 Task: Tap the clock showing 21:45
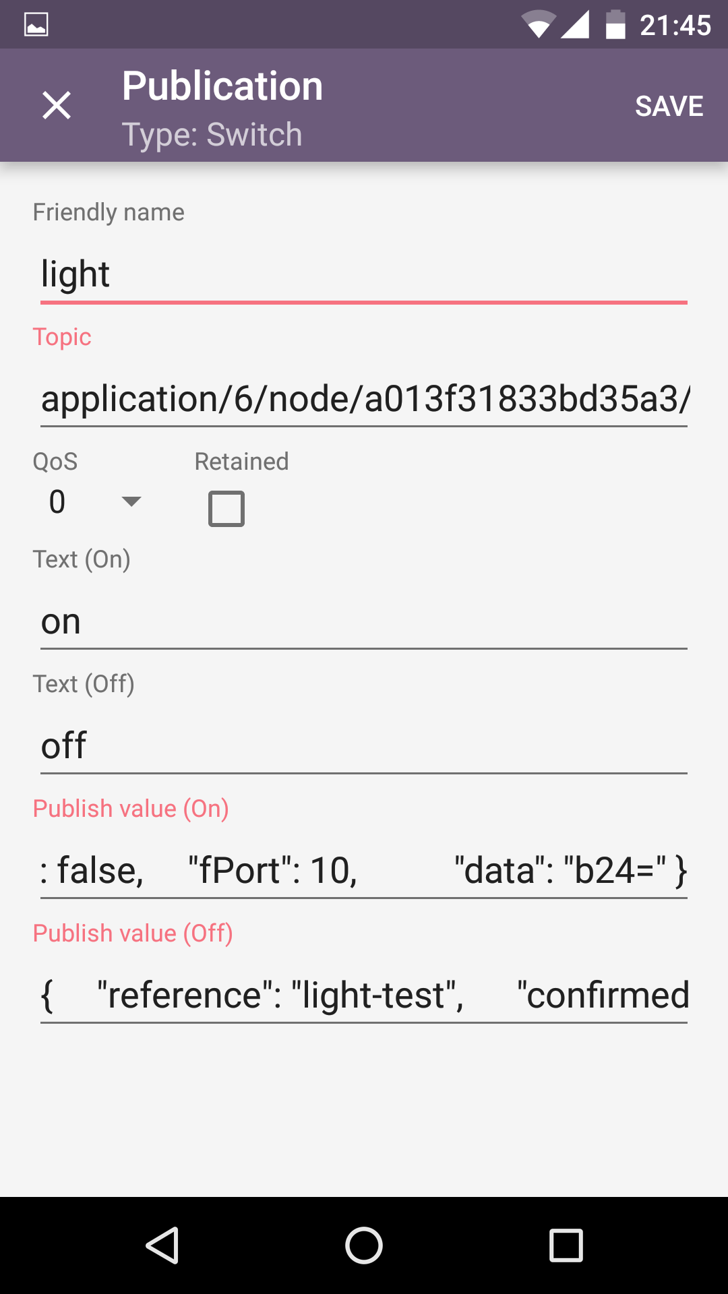675,26
